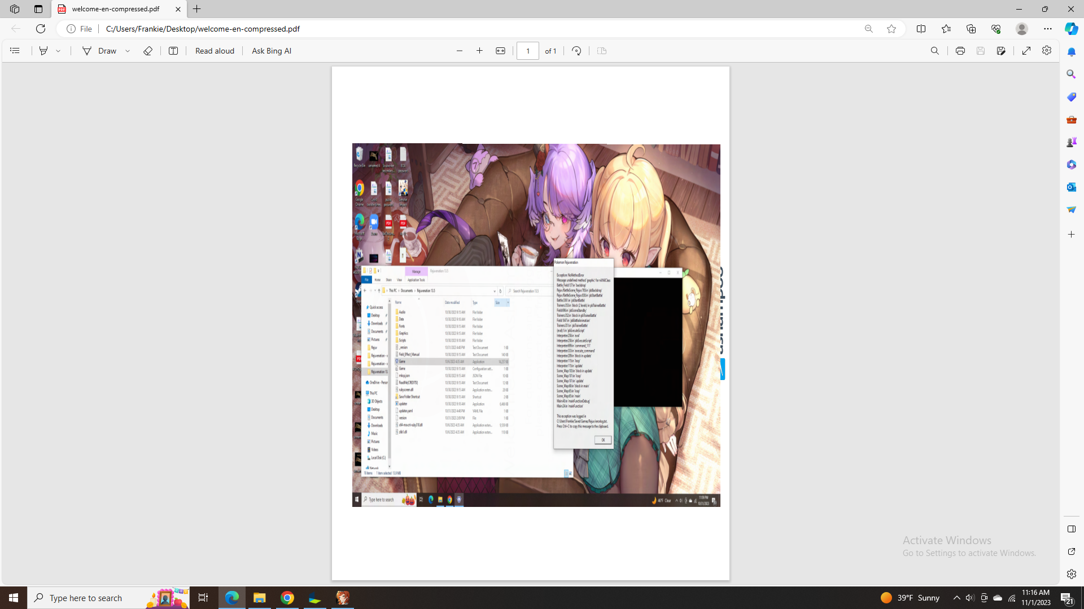Add this page to favorites star
Viewport: 1084px width, 609px height.
point(891,29)
